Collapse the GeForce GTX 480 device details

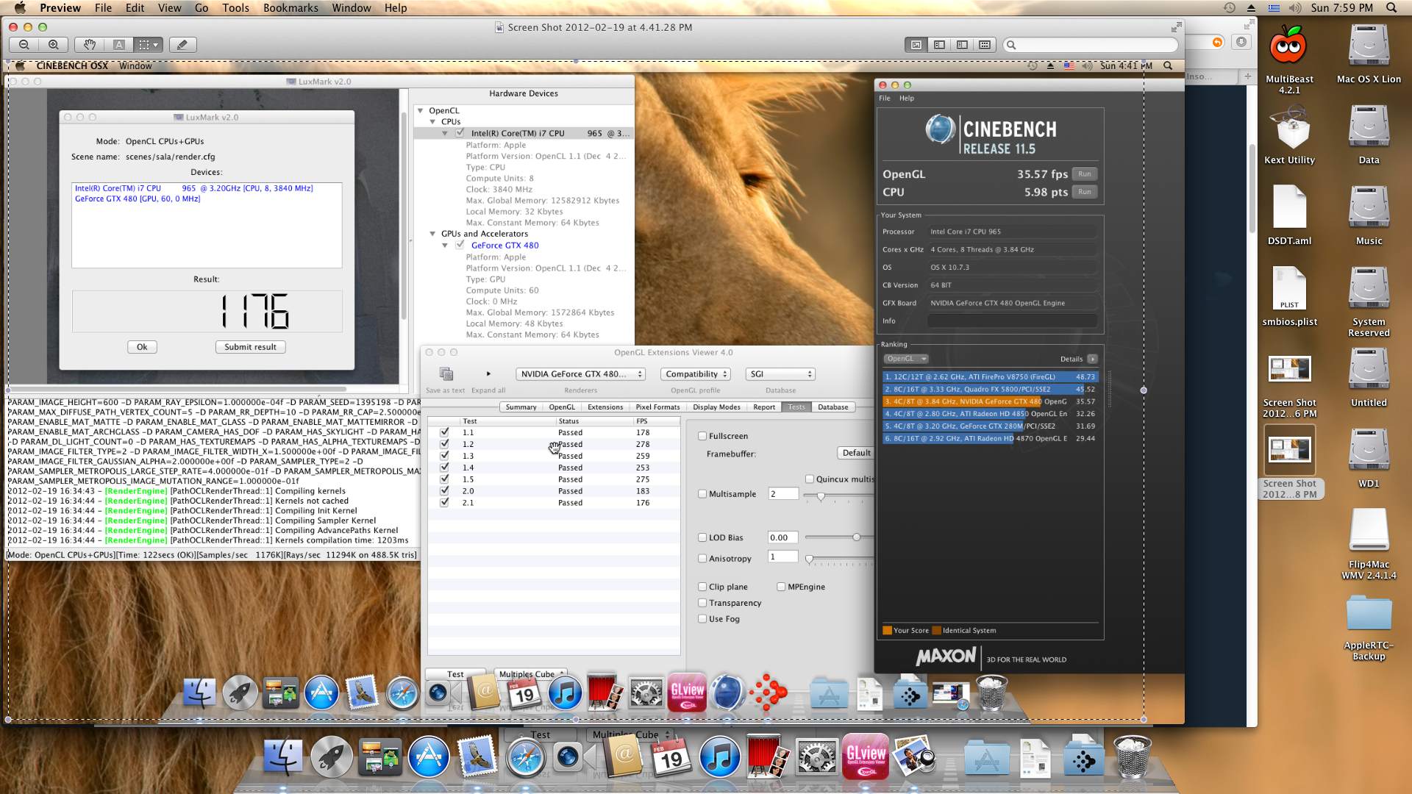coord(444,246)
